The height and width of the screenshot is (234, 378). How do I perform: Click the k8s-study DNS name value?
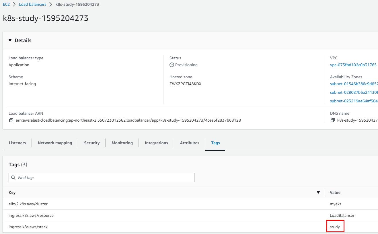tap(357, 120)
